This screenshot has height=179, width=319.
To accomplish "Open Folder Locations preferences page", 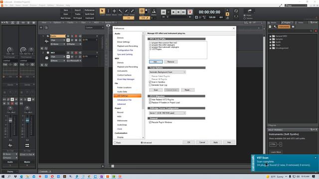I will 124,88.
